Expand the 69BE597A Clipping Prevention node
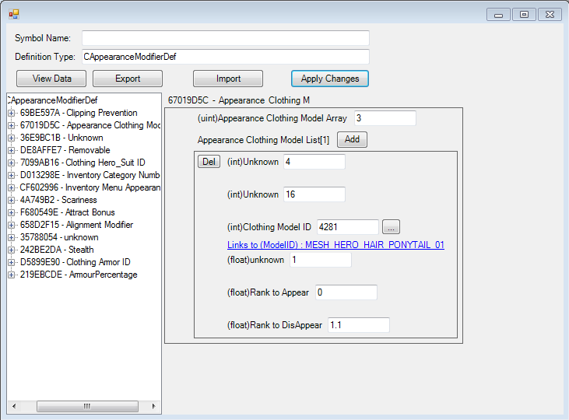This screenshot has width=569, height=420. tap(12, 113)
